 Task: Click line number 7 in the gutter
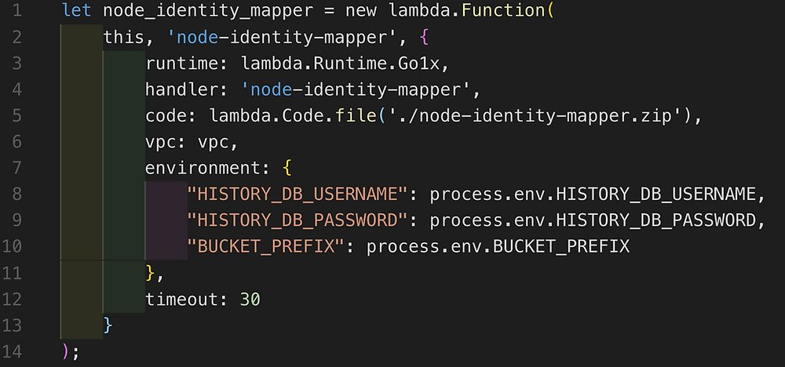17,168
